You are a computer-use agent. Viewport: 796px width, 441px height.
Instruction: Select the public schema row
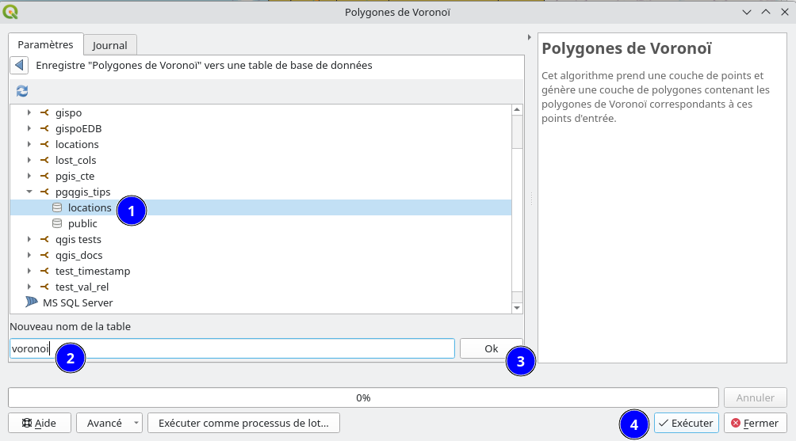pyautogui.click(x=260, y=223)
